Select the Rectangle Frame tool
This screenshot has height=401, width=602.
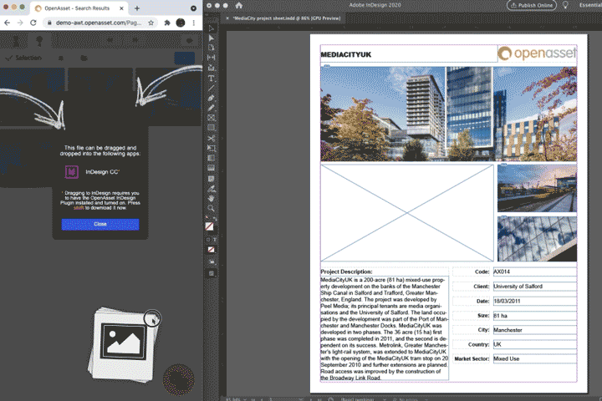click(212, 118)
